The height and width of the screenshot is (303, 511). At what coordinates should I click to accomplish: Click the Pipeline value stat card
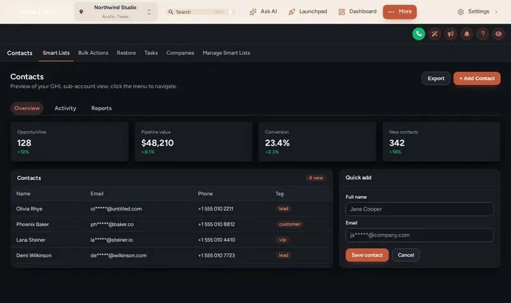pos(194,142)
